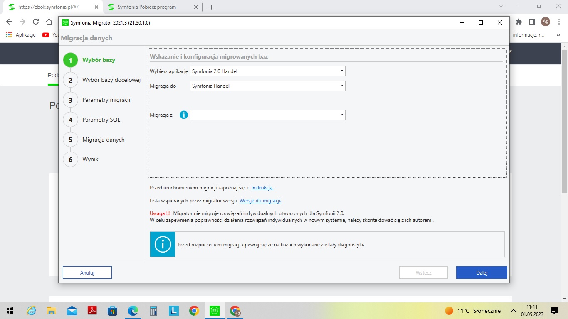Click the Anuluj button
This screenshot has height=319, width=568.
click(x=87, y=272)
